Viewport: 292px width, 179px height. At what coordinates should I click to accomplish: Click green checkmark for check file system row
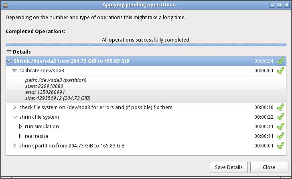coord(280,107)
